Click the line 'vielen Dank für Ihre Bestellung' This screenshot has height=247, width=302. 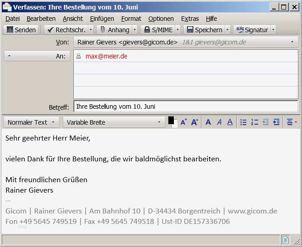113,159
